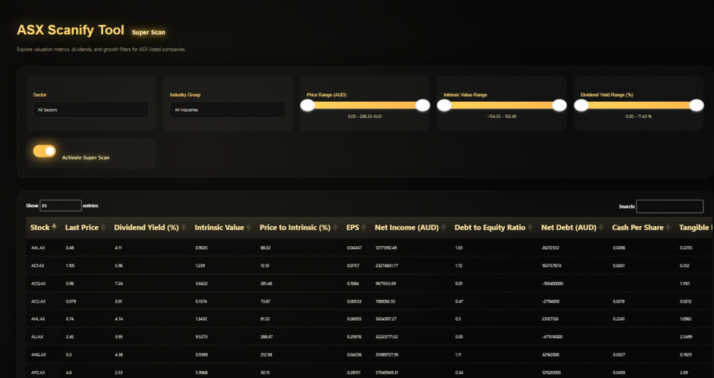
Task: Select the AAL.AX stock cell
Action: (x=38, y=248)
